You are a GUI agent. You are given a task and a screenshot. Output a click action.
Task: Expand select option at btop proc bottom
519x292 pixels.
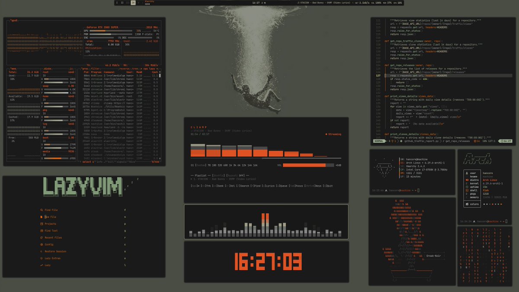(88, 162)
